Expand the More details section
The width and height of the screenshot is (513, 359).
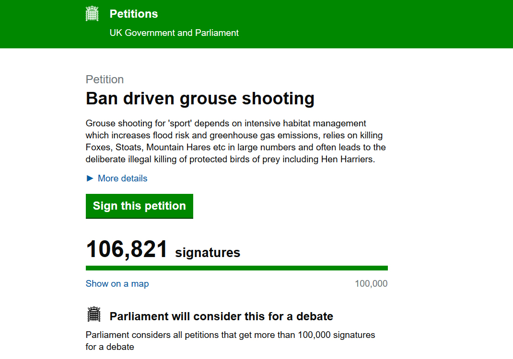pos(122,179)
